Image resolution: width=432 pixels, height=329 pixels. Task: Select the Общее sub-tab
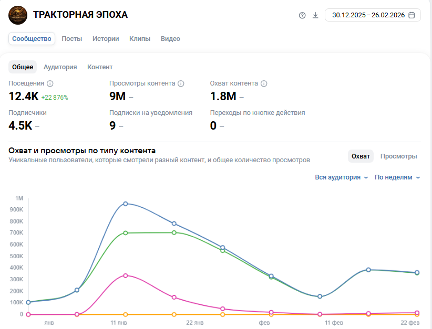coord(23,67)
